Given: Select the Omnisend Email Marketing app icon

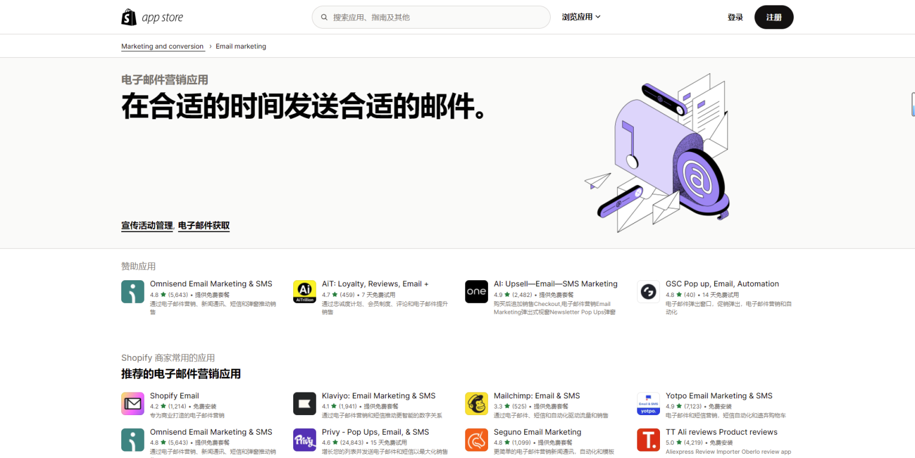Looking at the screenshot, I should point(133,292).
